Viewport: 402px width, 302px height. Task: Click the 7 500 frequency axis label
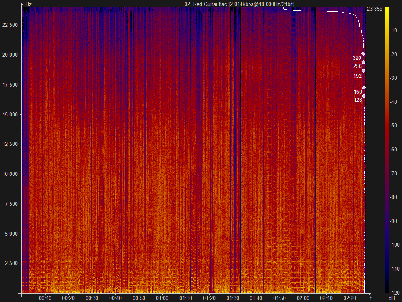11,204
